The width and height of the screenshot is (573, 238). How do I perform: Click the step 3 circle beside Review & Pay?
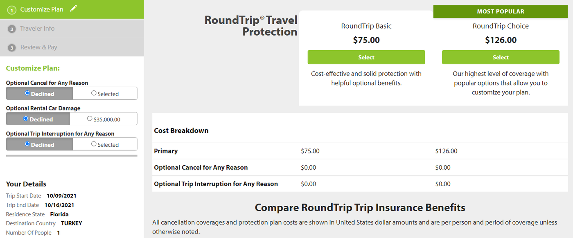click(x=11, y=47)
